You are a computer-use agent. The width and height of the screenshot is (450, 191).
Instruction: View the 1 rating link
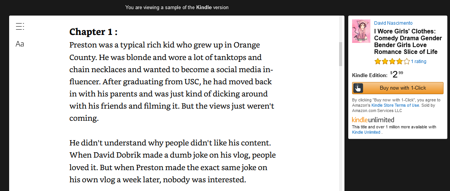pos(419,62)
